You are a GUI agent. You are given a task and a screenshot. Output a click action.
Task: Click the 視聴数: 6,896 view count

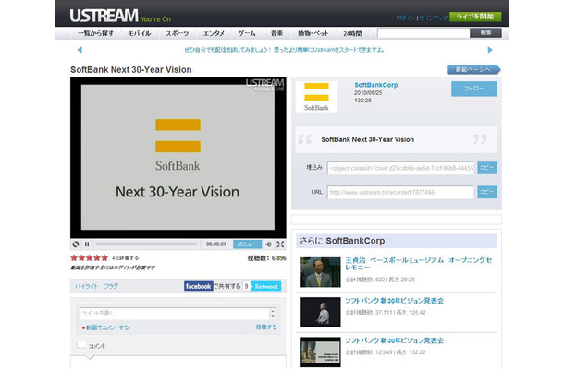tap(266, 257)
